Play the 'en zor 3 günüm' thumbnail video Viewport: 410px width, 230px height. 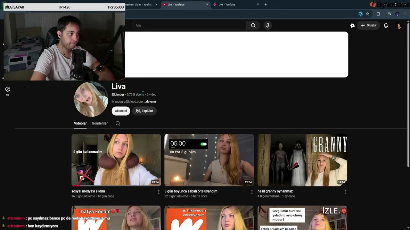pyautogui.click(x=209, y=160)
